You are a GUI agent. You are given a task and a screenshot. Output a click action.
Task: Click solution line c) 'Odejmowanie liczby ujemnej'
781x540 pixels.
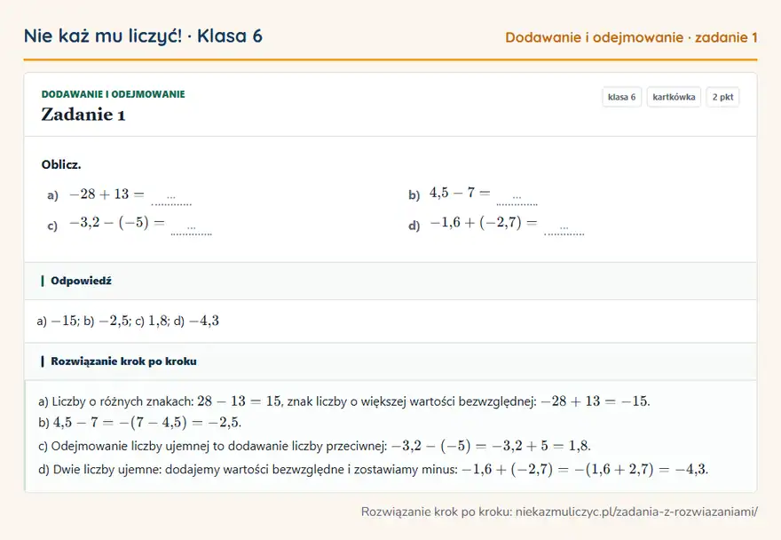click(315, 446)
